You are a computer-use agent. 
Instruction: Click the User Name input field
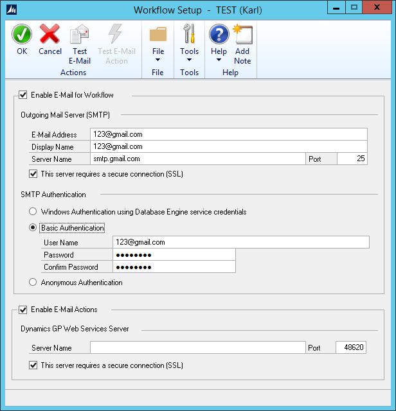(x=241, y=242)
